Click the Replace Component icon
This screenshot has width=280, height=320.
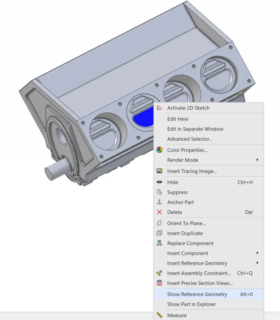point(159,243)
